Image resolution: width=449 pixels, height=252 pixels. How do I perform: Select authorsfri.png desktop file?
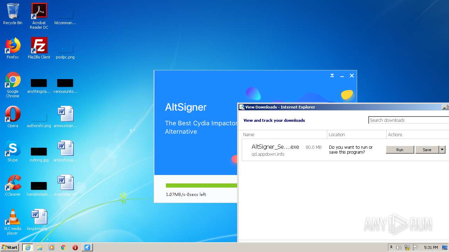39,120
